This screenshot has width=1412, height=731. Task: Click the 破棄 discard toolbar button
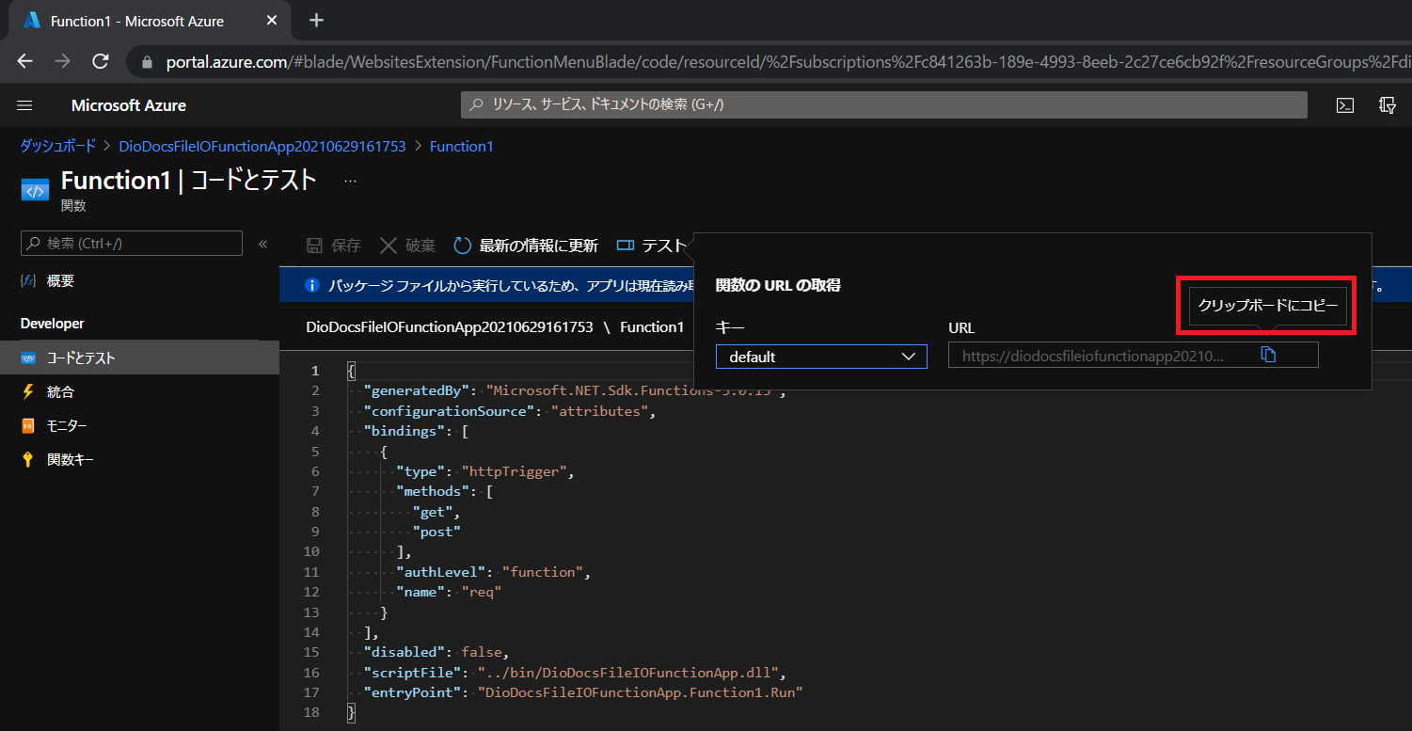407,246
